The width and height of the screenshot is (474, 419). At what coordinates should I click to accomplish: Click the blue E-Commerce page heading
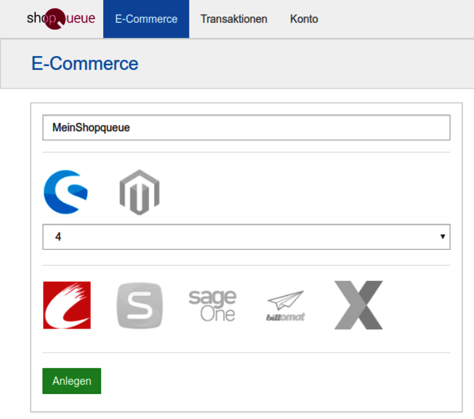point(85,64)
